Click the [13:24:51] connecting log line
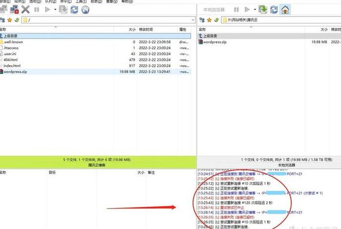 (250, 174)
